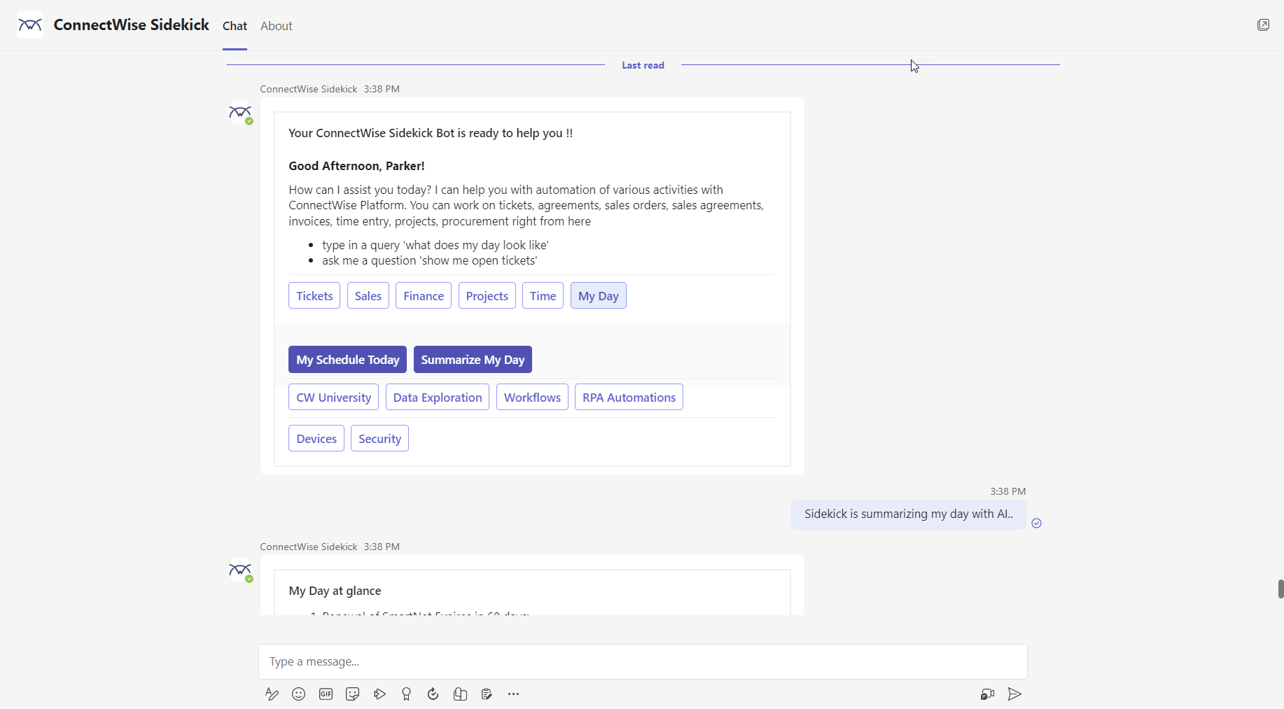This screenshot has width=1284, height=709.
Task: Select the Chat tab
Action: [x=235, y=26]
